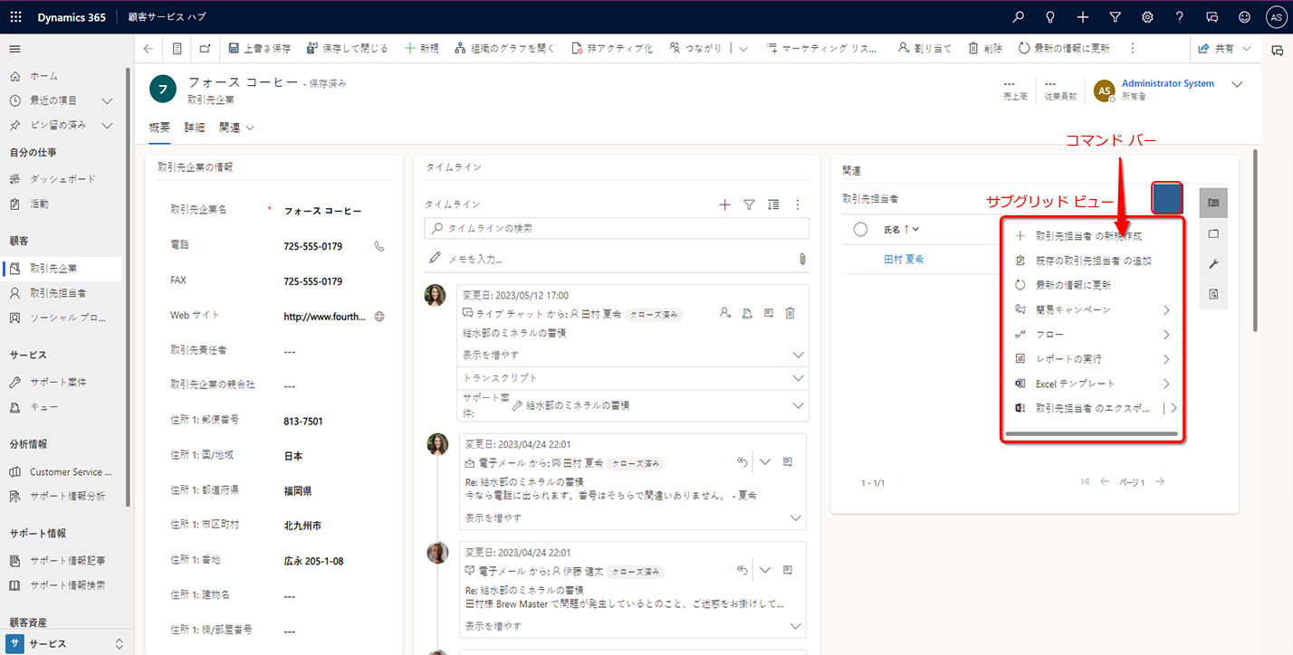Open the 簡易キャンペーン submenu
This screenshot has height=655, width=1293.
pos(1093,309)
